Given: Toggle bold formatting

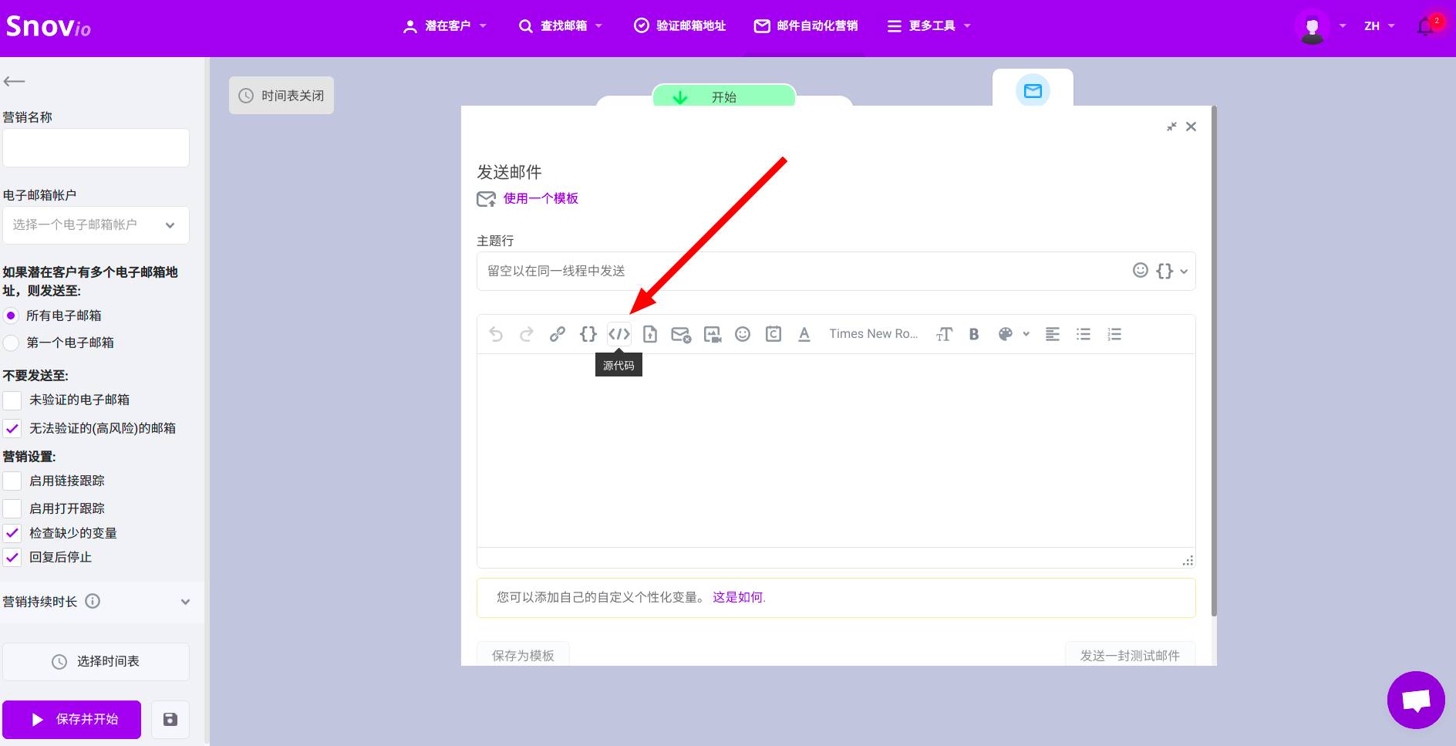Looking at the screenshot, I should [x=974, y=334].
